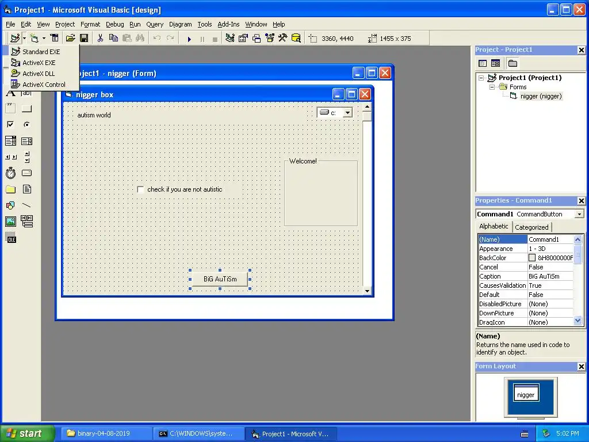Click the Open Project folder icon
Viewport: 589px width, 442px height.
(x=70, y=38)
